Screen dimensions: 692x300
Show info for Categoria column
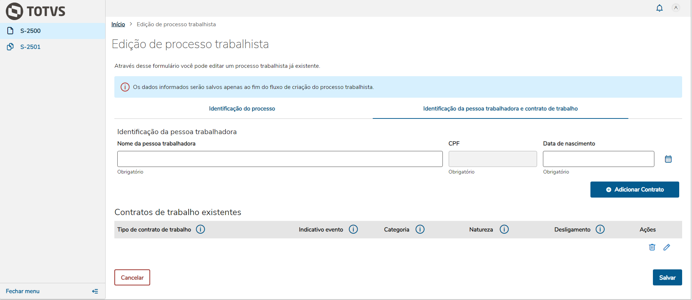click(x=420, y=229)
